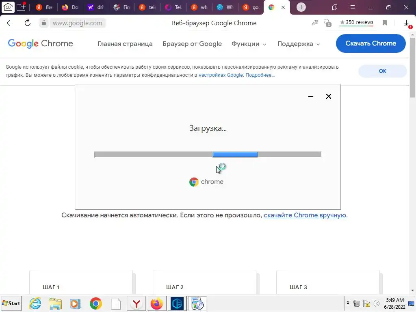Click the www.google.com address field
416x312 pixels.
point(78,23)
